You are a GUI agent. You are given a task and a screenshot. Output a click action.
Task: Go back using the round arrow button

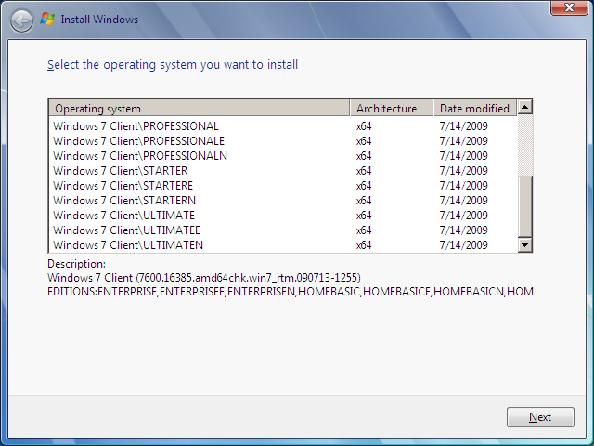point(21,20)
